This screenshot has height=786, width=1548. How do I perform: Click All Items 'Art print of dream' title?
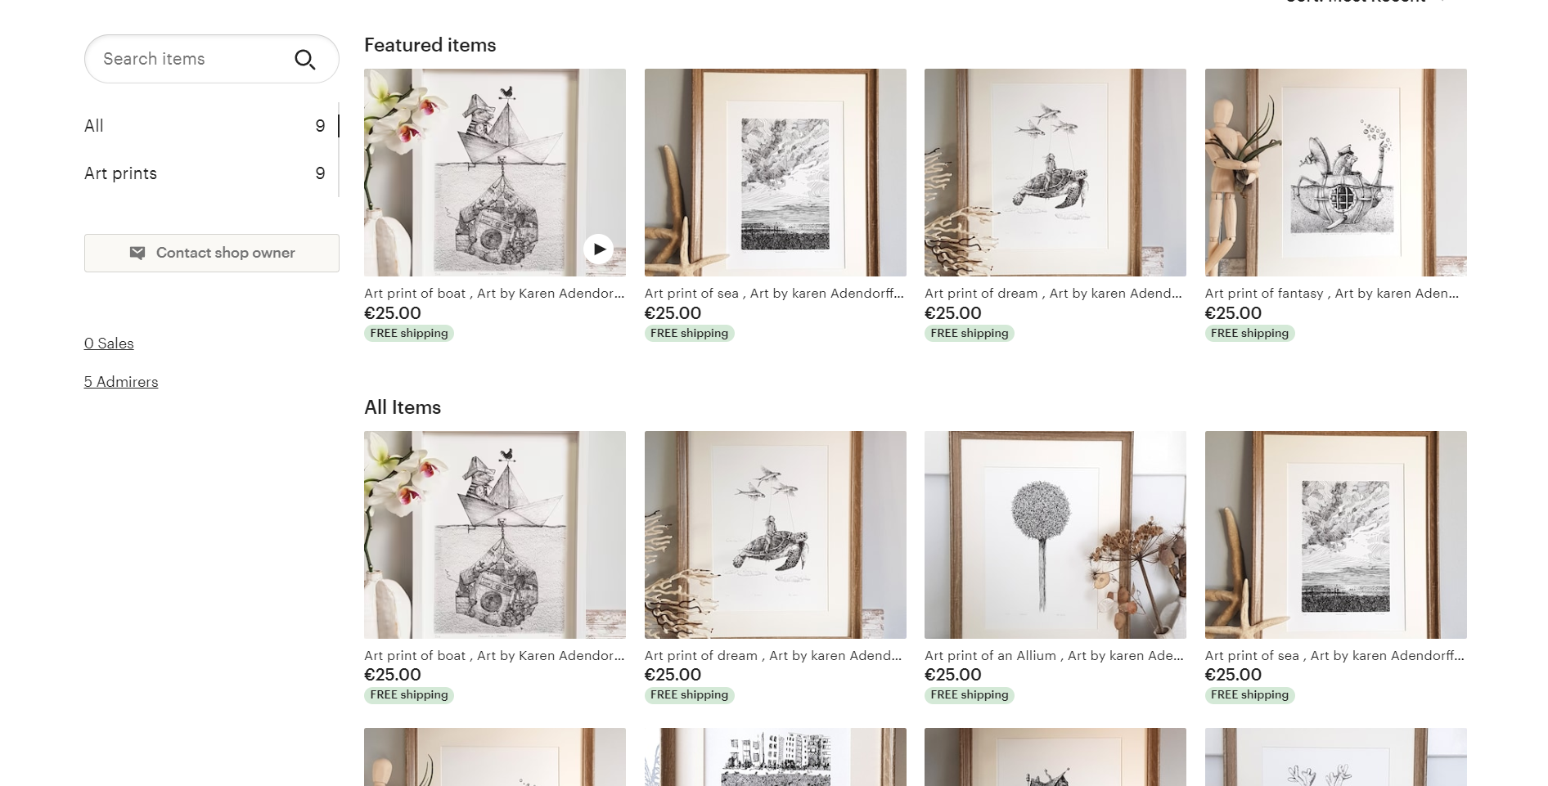point(773,656)
